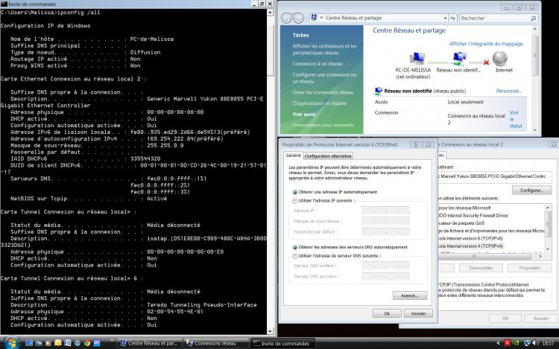Select 'Obtenir les adresses des serveurs DNS automatiquement'
559x349 pixels.
point(295,247)
